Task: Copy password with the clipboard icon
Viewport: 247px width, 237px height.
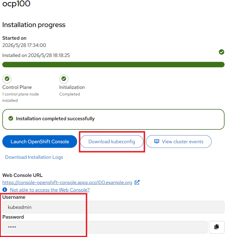Action: point(216,227)
